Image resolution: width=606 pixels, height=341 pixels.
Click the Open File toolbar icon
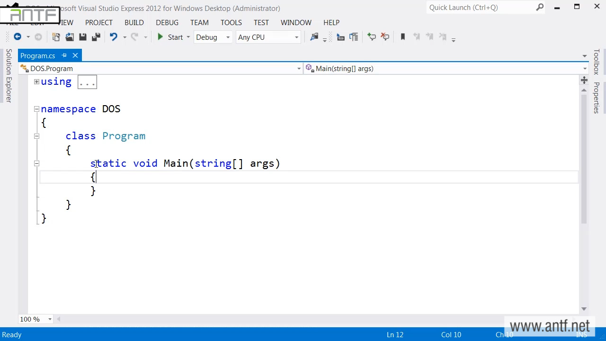70,37
